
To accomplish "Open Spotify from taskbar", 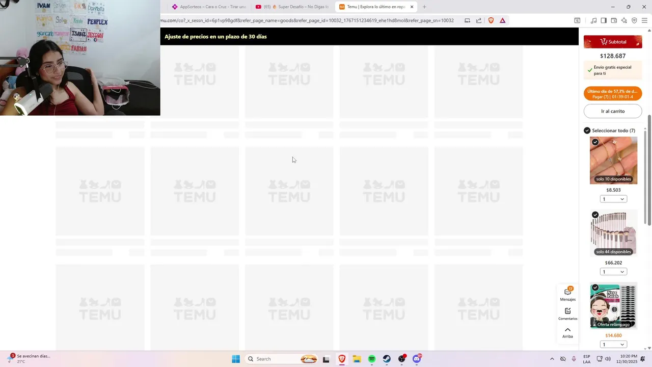I will click(x=372, y=359).
